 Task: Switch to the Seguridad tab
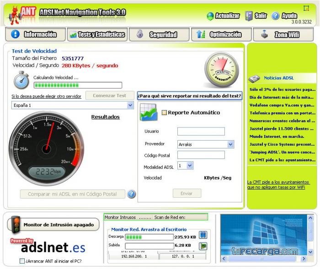(x=159, y=34)
